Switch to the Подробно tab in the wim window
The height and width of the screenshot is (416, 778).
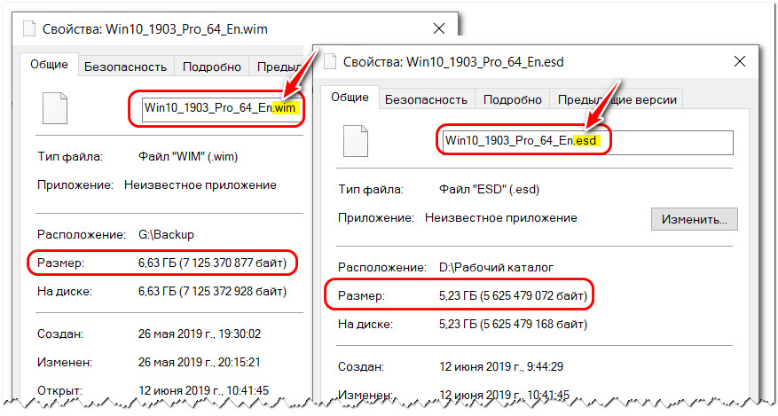click(x=212, y=67)
